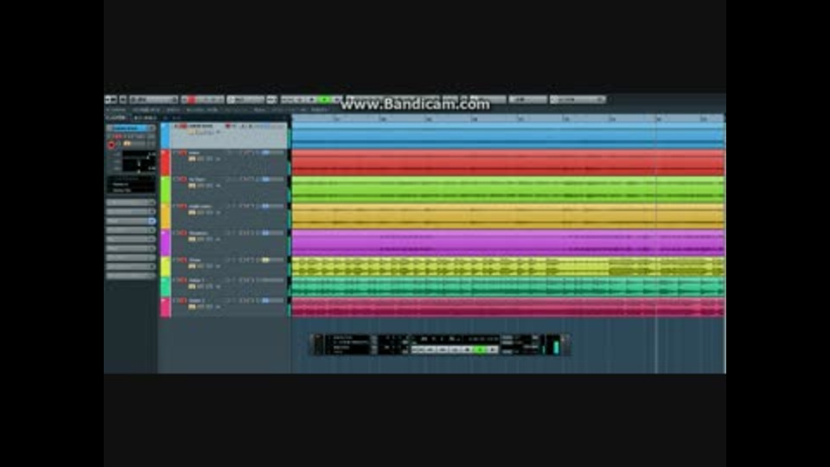Click the timeline ruler above the tracks
The image size is (830, 467).
508,118
